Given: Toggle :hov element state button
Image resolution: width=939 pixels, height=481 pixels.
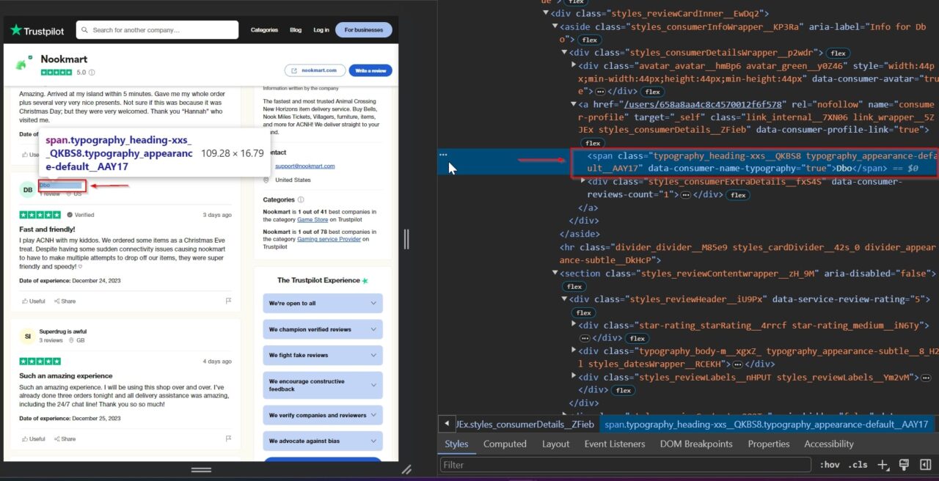Looking at the screenshot, I should click(x=830, y=465).
